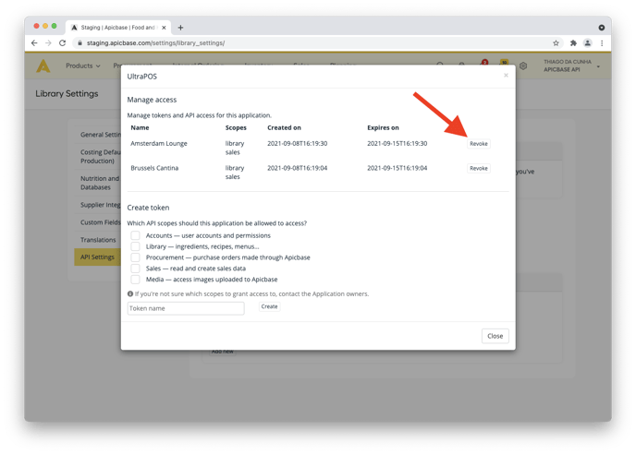The height and width of the screenshot is (454, 636).
Task: Click the Chrome status circle icon top right
Action: [602, 28]
